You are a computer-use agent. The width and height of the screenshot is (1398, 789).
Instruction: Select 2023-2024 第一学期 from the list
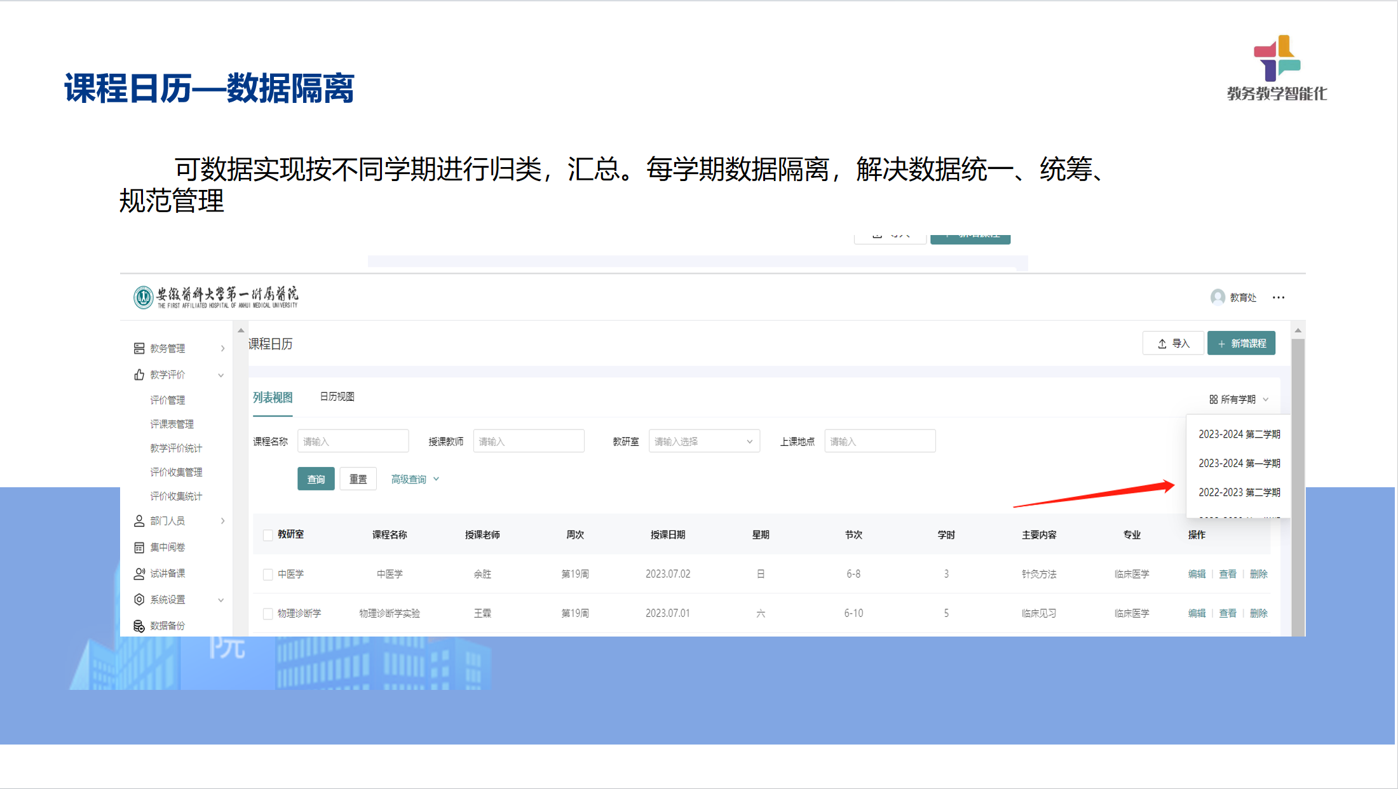[x=1239, y=464]
